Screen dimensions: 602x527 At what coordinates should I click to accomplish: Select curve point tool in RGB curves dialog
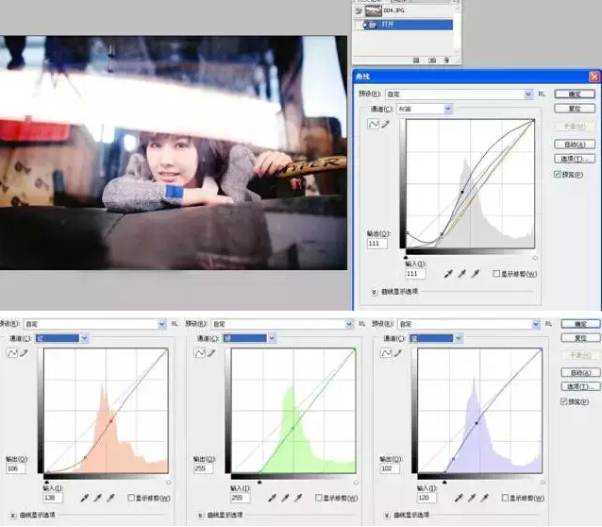[x=373, y=124]
